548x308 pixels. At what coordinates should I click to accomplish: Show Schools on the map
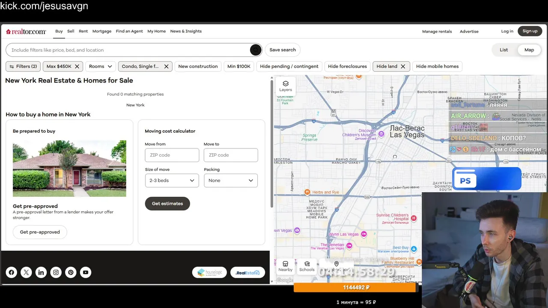coord(307,266)
